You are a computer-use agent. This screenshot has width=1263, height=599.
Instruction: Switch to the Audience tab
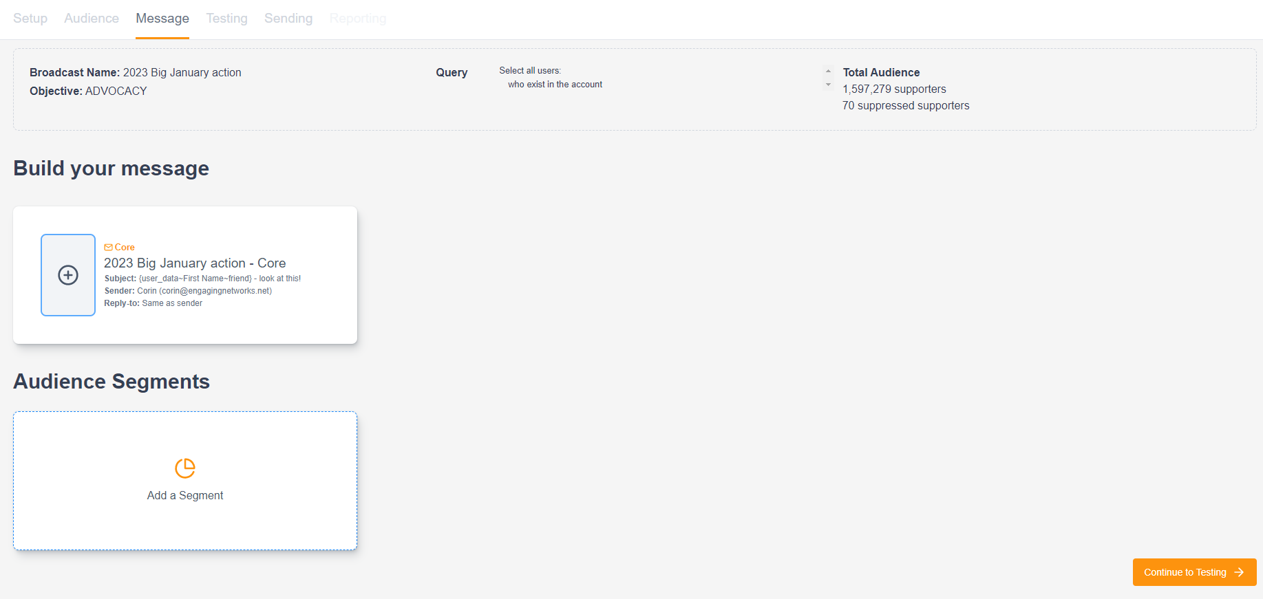92,19
